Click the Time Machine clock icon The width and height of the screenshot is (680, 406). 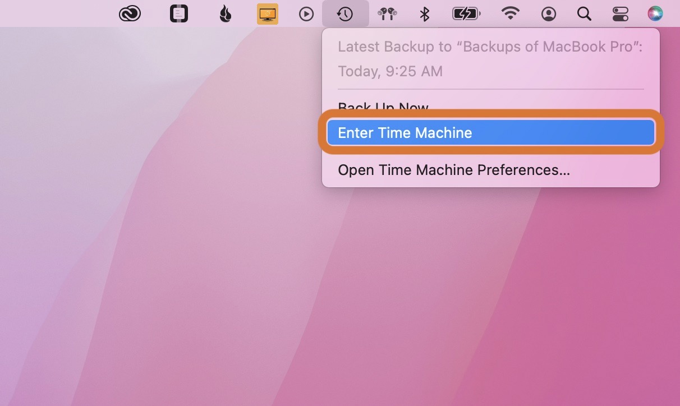pos(345,13)
